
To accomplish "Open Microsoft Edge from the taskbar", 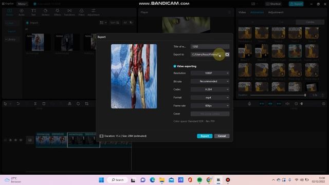I will click(x=153, y=180).
